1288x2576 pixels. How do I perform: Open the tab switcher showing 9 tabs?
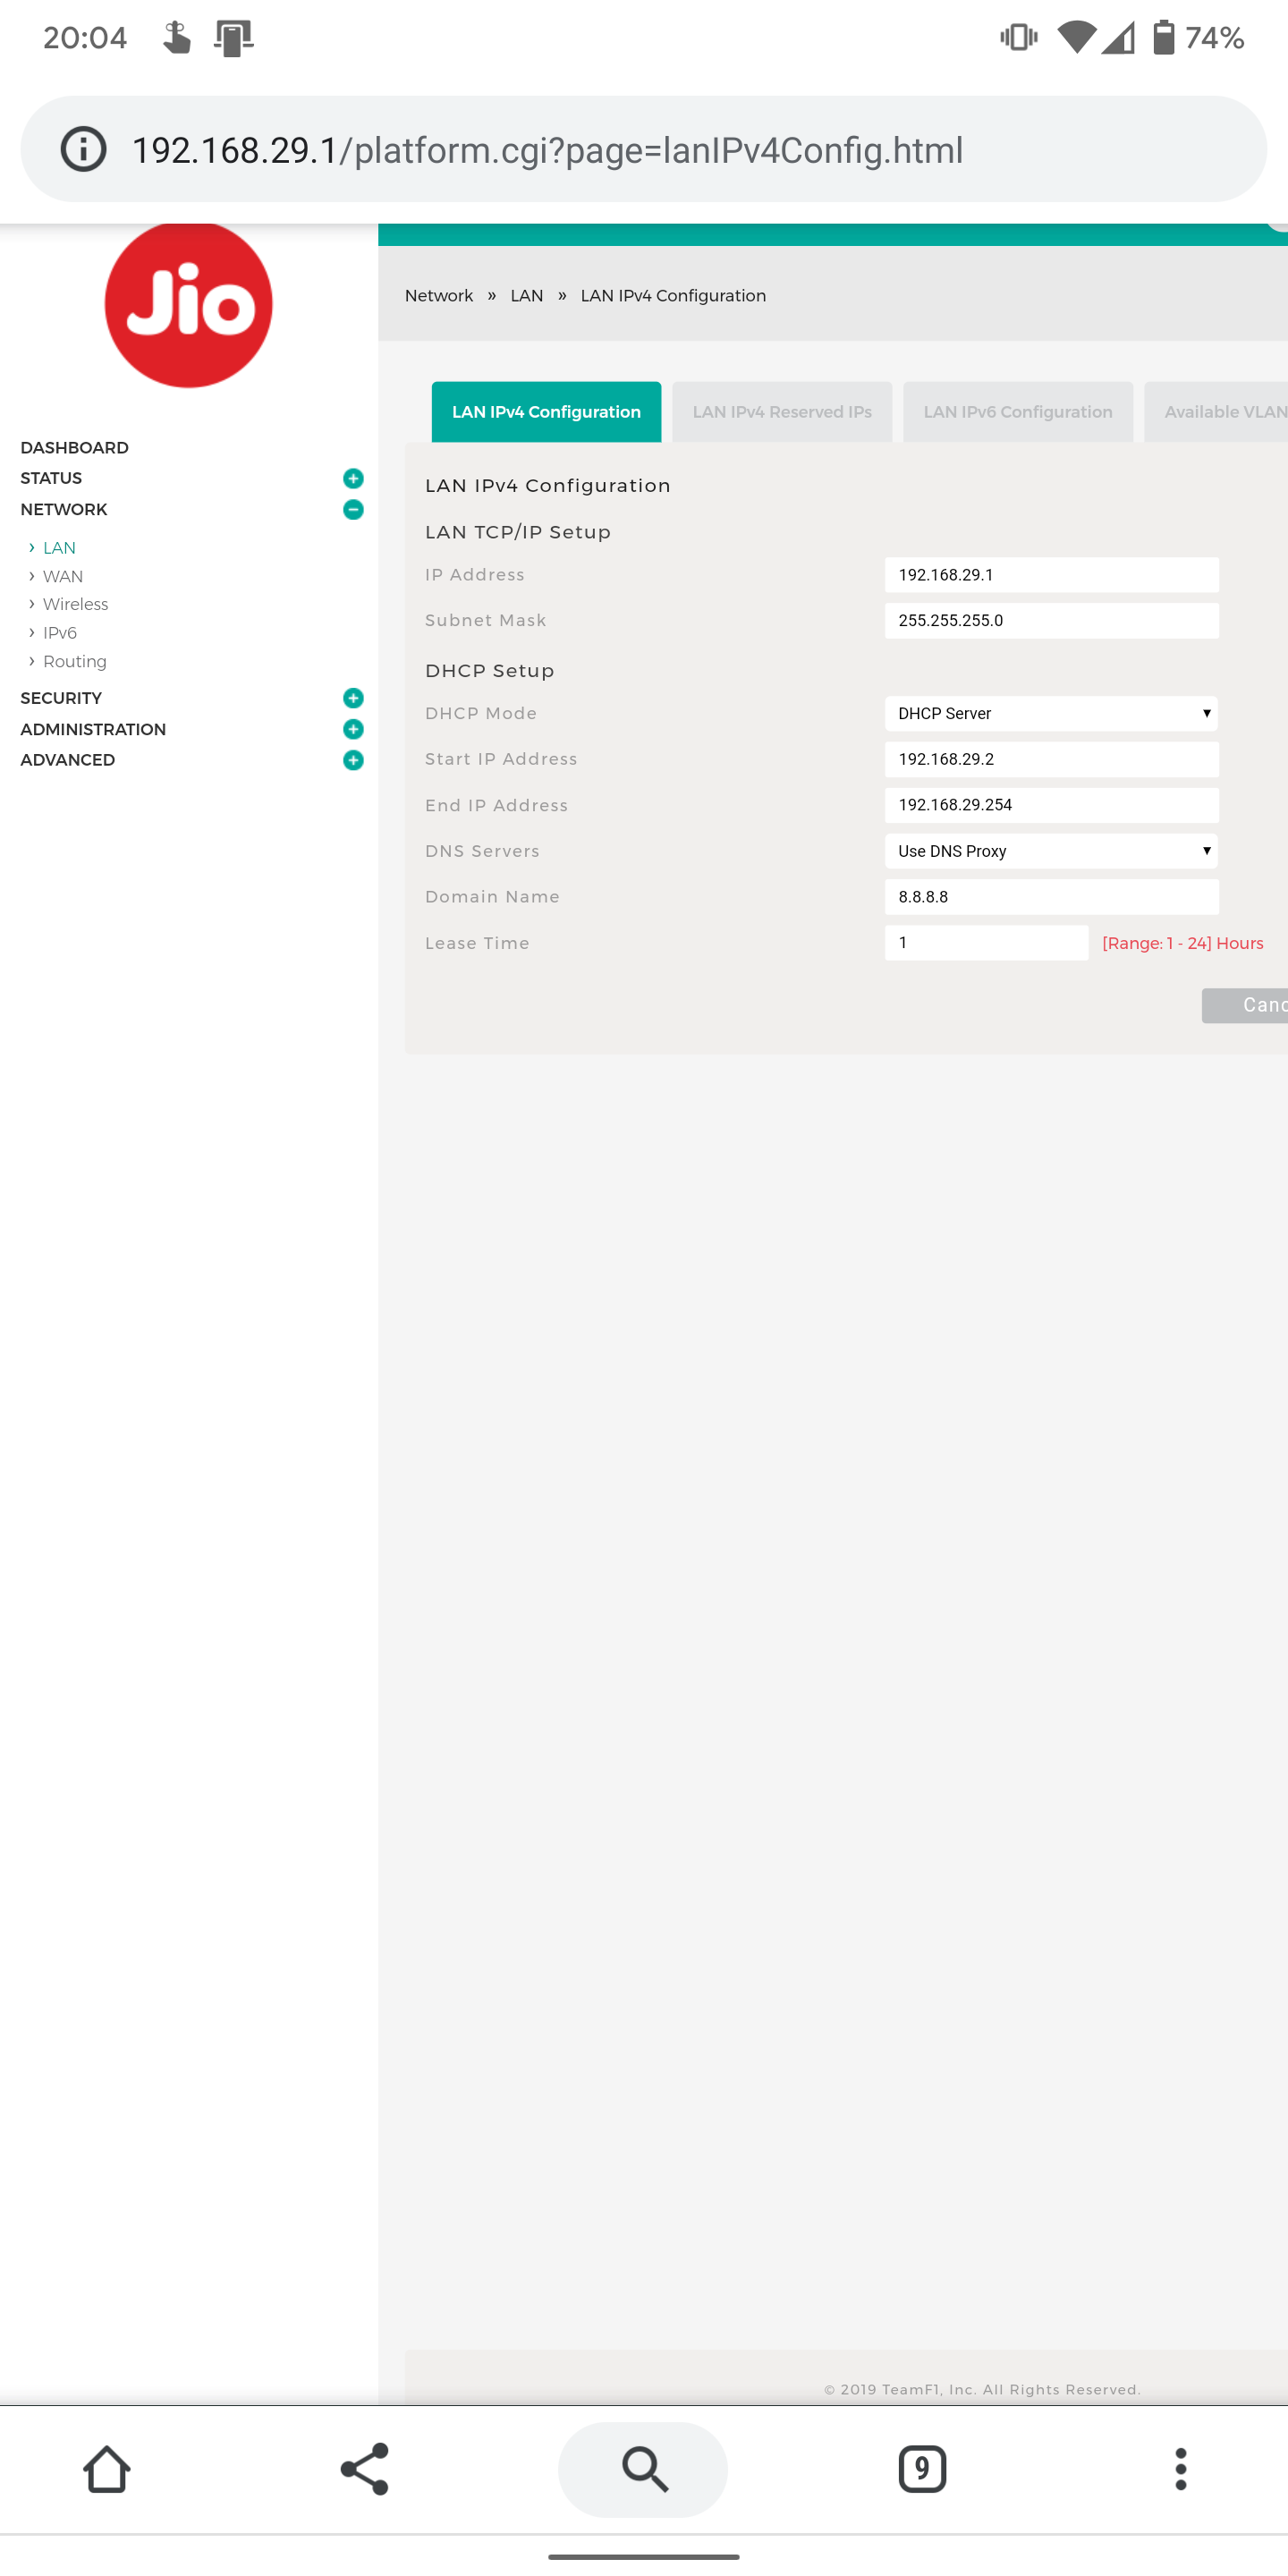tap(921, 2469)
